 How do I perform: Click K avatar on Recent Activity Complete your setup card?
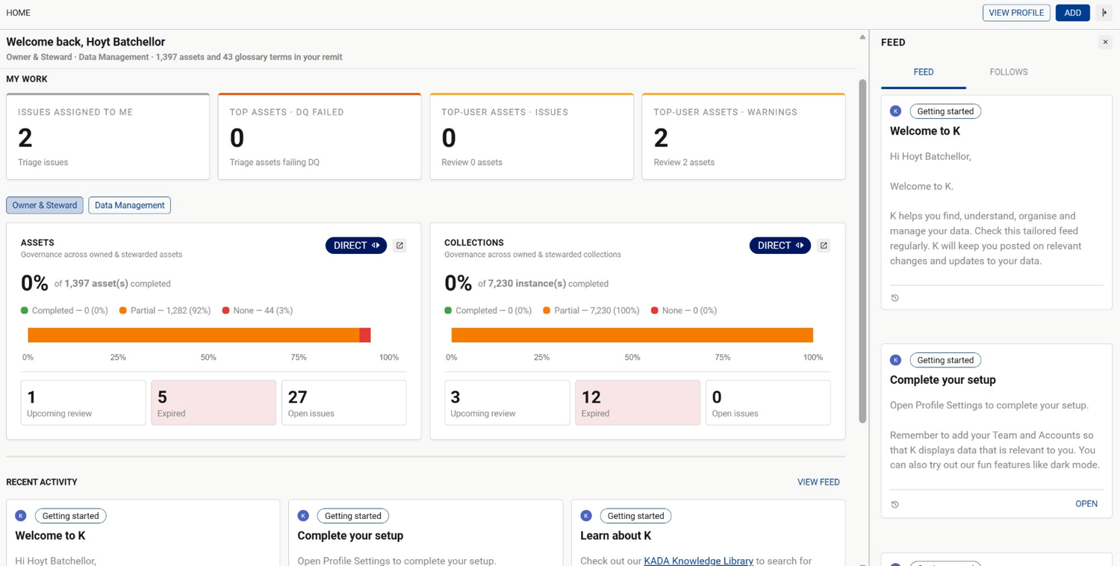click(303, 516)
